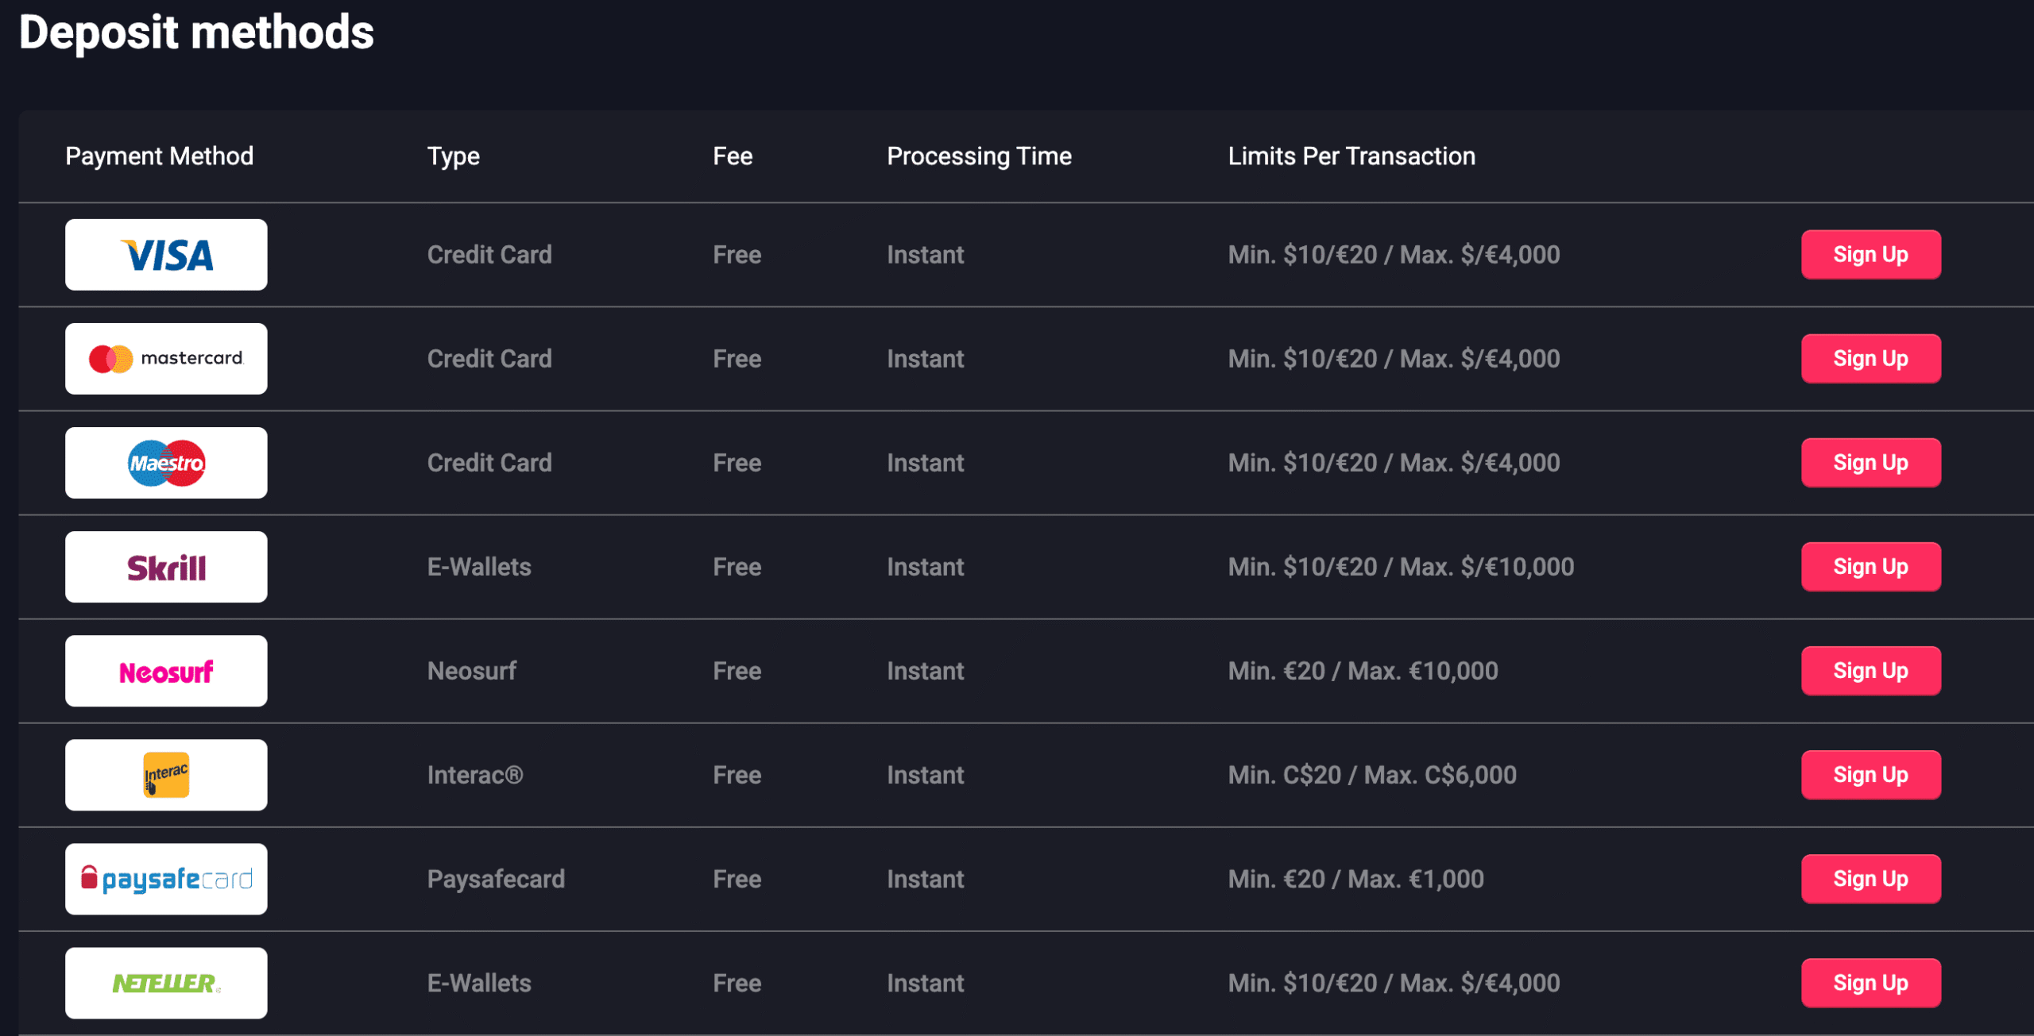Click the Maestro row transaction limits

1394,463
